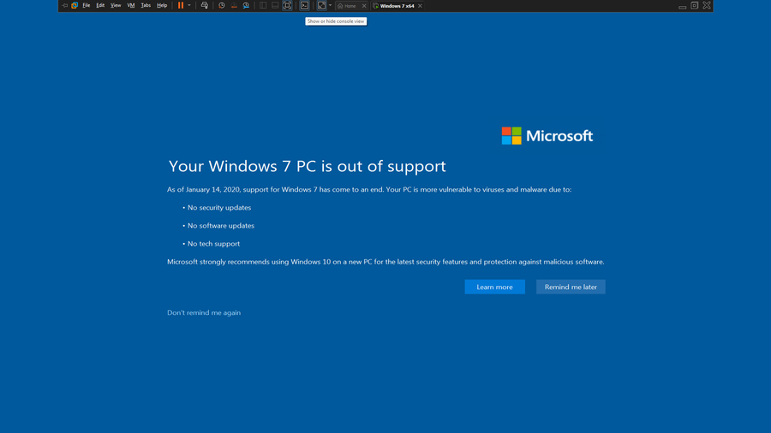771x433 pixels.
Task: Click the heading 'Your Windows 7 PC is out of support'
Action: point(307,166)
